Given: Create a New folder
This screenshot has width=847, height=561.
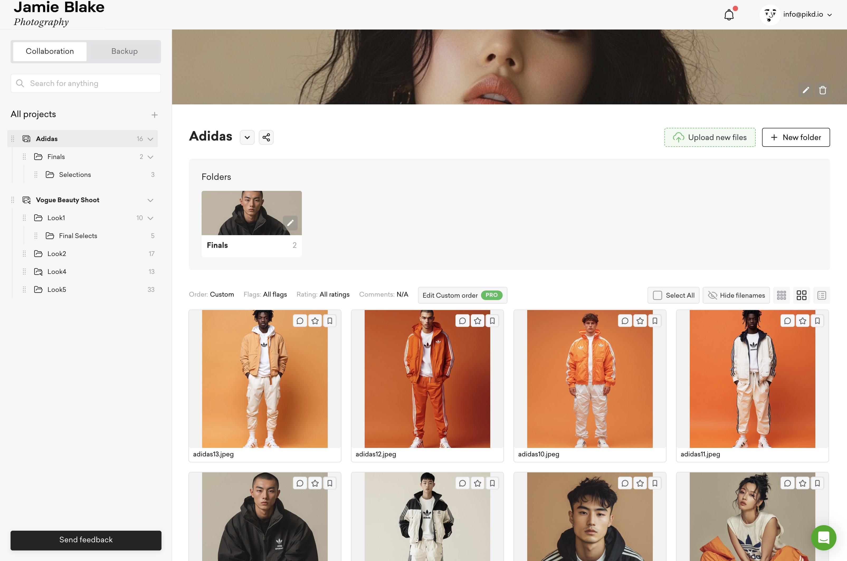Looking at the screenshot, I should coord(796,137).
